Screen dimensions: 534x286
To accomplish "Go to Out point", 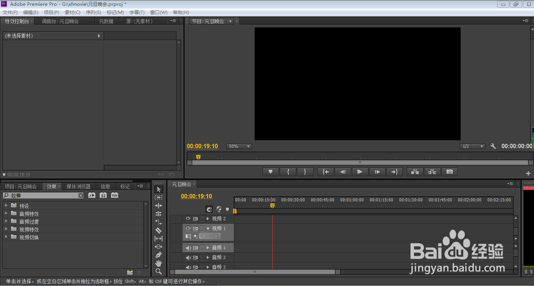I will (394, 172).
